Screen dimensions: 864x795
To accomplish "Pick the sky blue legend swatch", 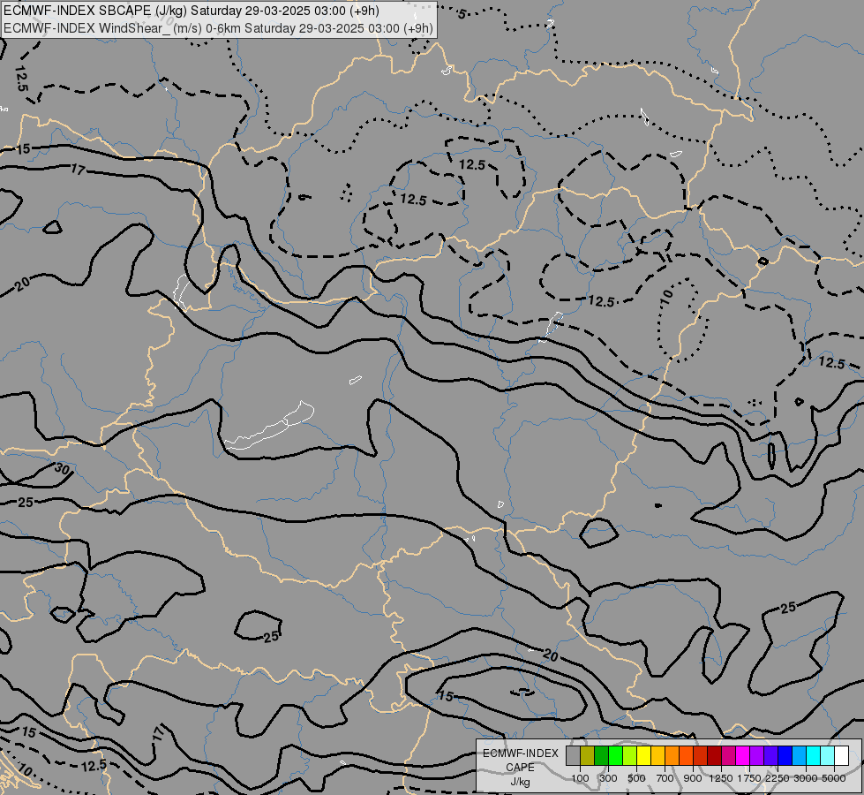I will click(x=799, y=755).
